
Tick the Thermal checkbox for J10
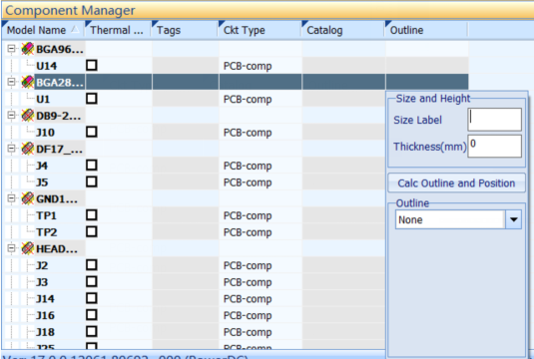click(92, 132)
